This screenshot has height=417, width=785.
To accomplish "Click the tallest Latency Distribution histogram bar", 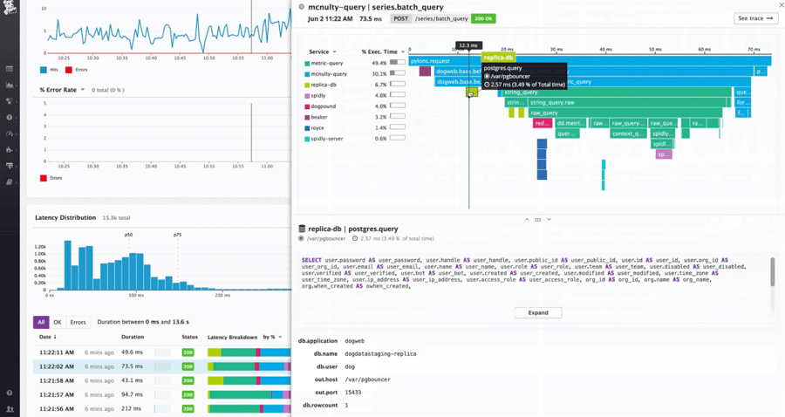I will 67,265.
